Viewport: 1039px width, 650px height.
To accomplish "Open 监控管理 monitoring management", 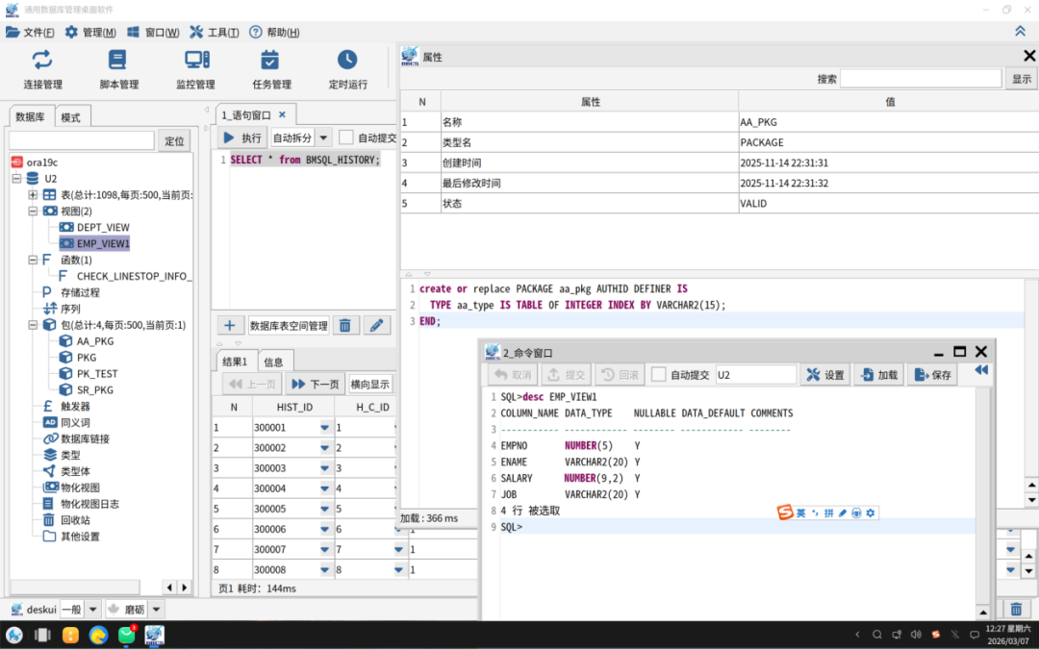I will [x=195, y=69].
